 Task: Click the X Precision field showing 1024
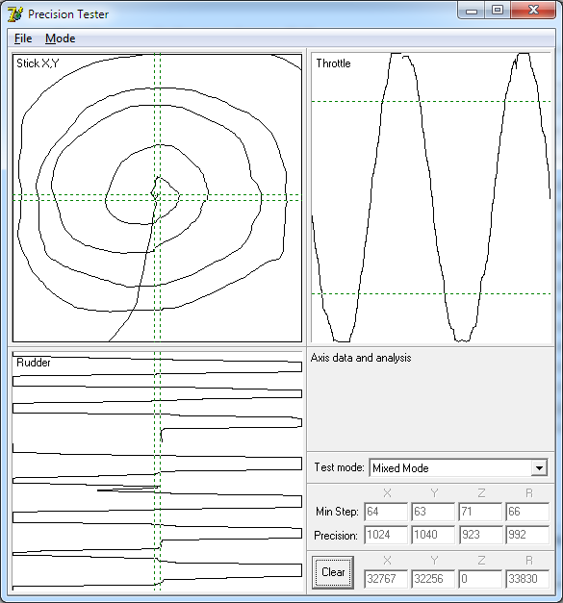[386, 535]
